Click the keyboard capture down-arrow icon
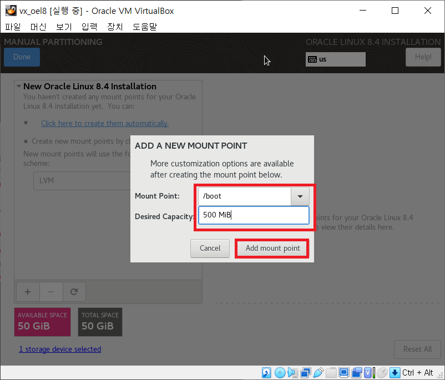 pos(395,373)
